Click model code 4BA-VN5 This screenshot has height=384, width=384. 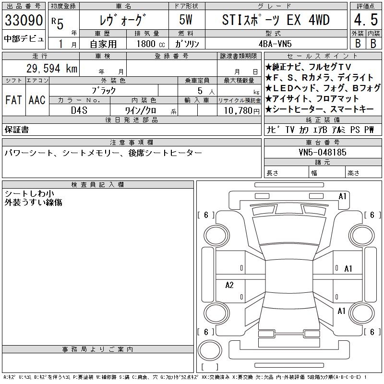pos(275,44)
